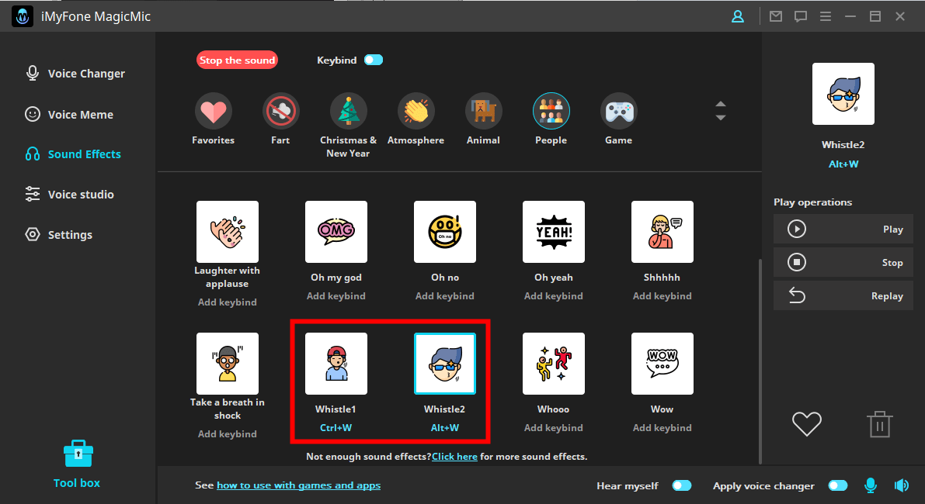Click Stop the sound button

[x=237, y=60]
